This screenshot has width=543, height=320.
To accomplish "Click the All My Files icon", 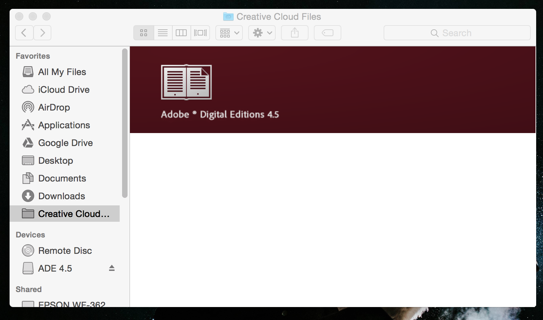I will click(x=28, y=72).
